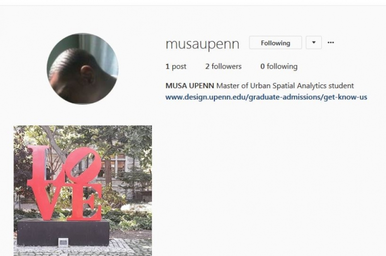The height and width of the screenshot is (256, 386).
Task: Click the Master of Urban Spatial Analytics bio
Action: click(285, 86)
